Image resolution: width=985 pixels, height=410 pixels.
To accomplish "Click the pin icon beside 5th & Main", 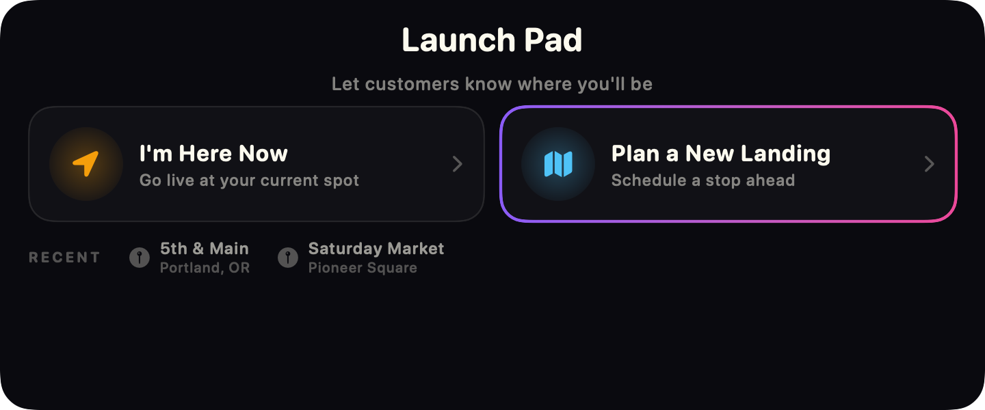I will coord(140,258).
